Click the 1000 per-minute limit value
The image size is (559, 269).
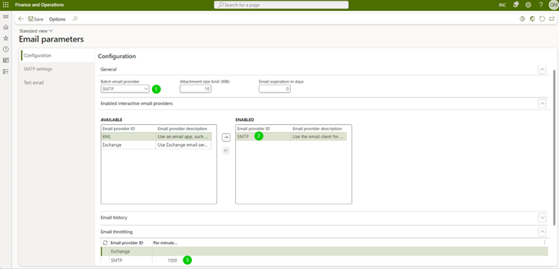pos(172,260)
